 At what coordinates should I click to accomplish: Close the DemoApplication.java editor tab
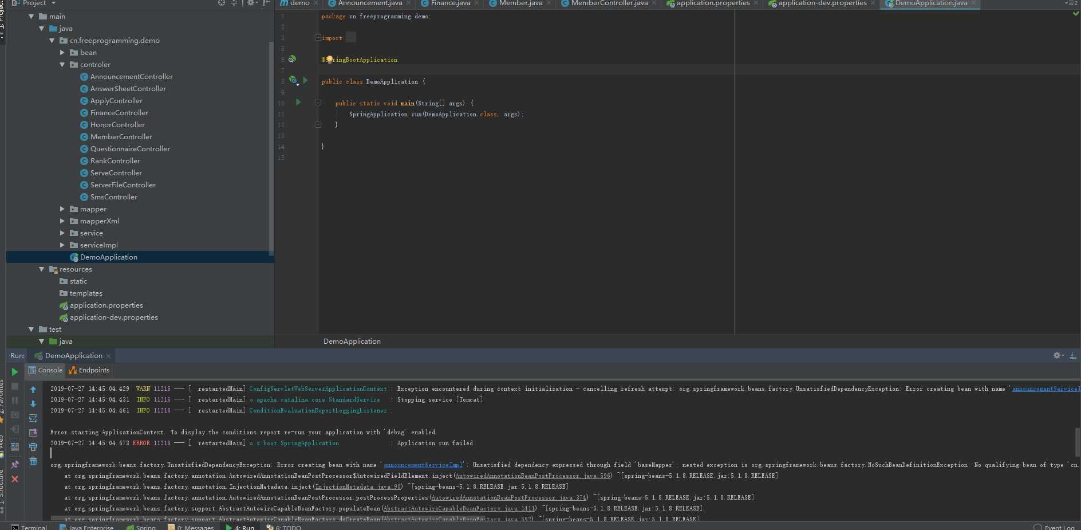tap(973, 3)
